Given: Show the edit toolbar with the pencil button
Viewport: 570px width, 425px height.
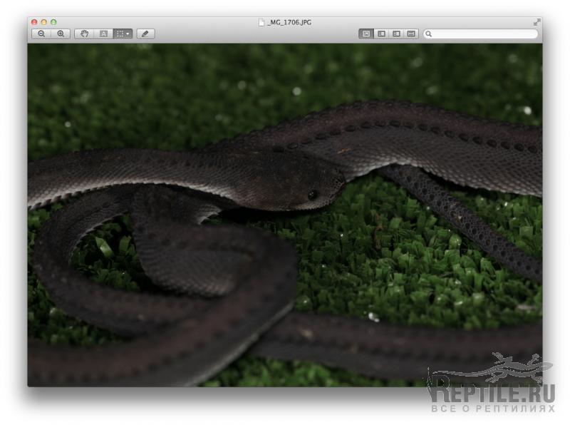Looking at the screenshot, I should click(145, 34).
